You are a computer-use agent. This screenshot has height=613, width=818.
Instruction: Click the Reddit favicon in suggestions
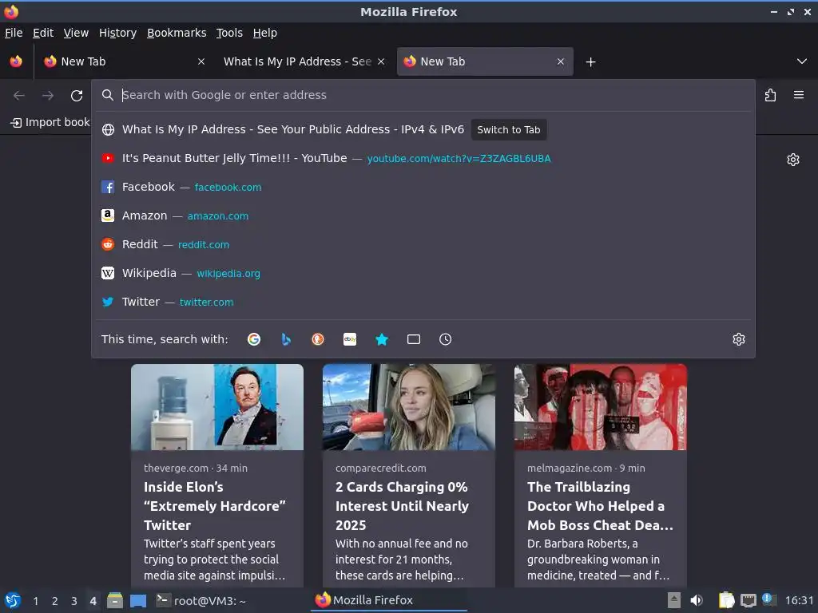(x=108, y=244)
